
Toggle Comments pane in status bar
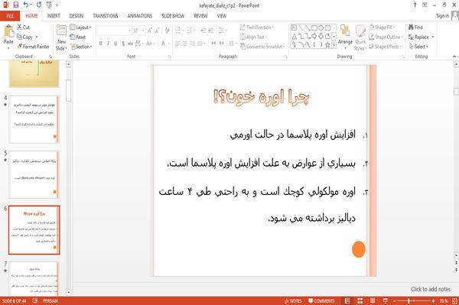[x=321, y=301]
